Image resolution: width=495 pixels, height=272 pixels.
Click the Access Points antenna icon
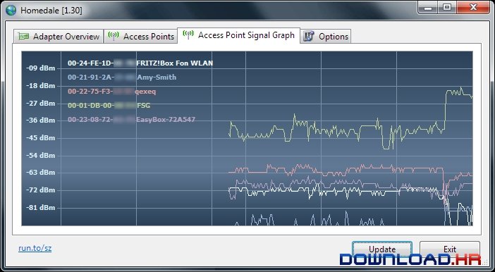point(114,36)
